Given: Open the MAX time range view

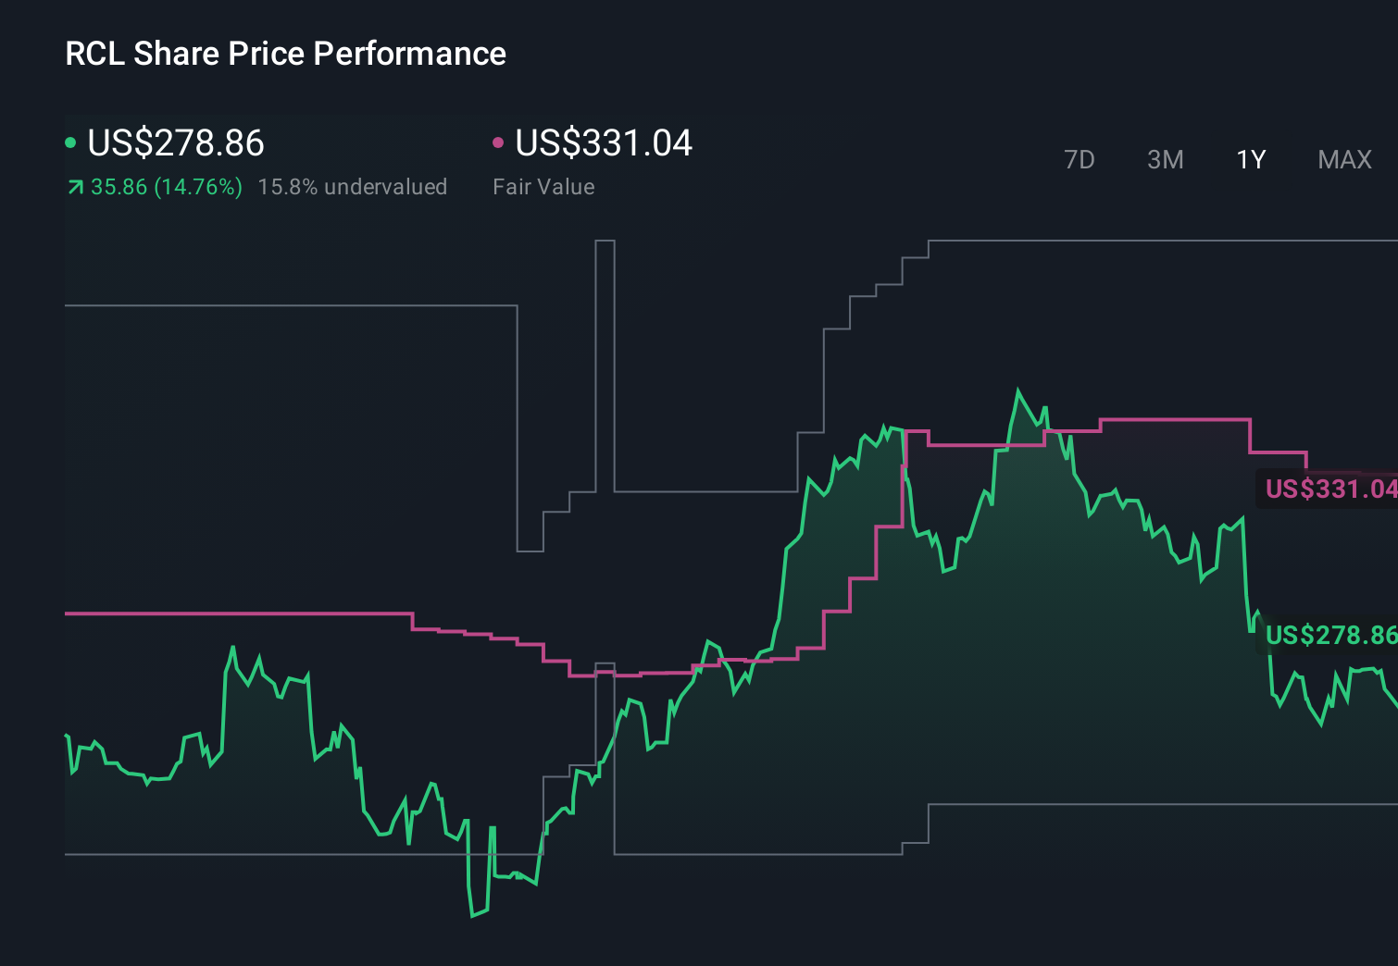Looking at the screenshot, I should [1343, 159].
